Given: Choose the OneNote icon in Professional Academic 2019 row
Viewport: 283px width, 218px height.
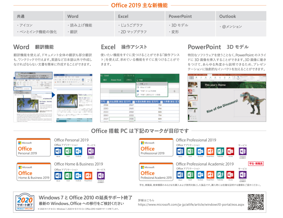Looking at the screenshot, I should tap(243, 175).
